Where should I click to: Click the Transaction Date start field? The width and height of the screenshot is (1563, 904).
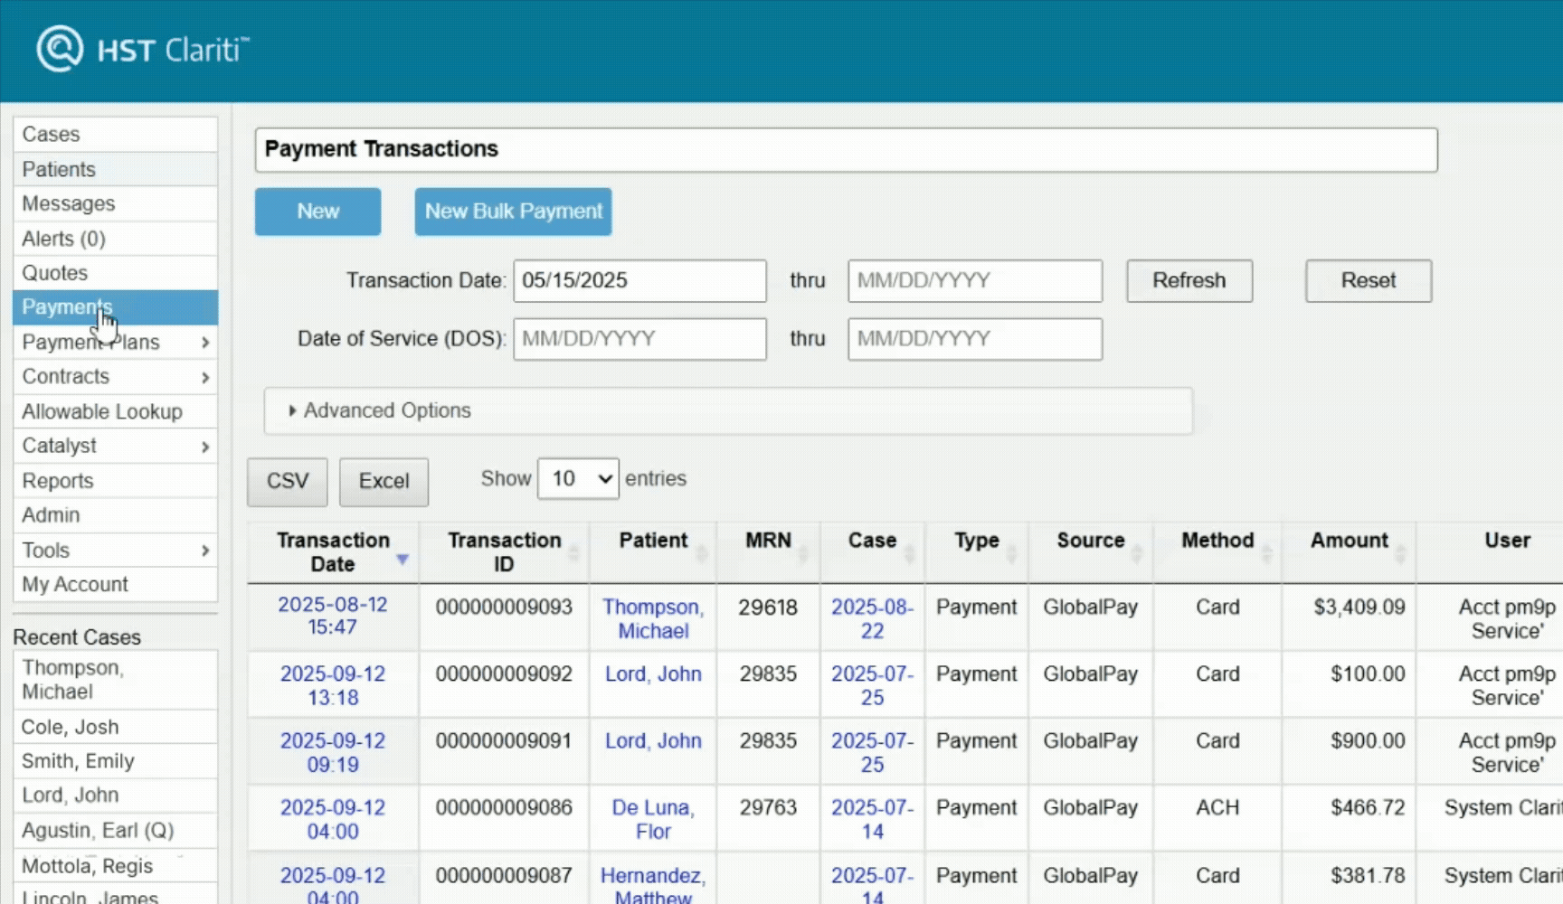click(639, 280)
